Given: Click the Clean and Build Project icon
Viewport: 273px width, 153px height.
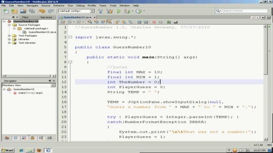Looking at the screenshot, I should pos(110,11).
